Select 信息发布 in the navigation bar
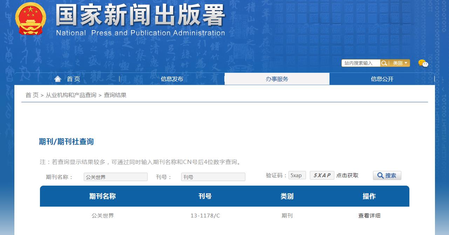The width and height of the screenshot is (449, 235). (171, 79)
